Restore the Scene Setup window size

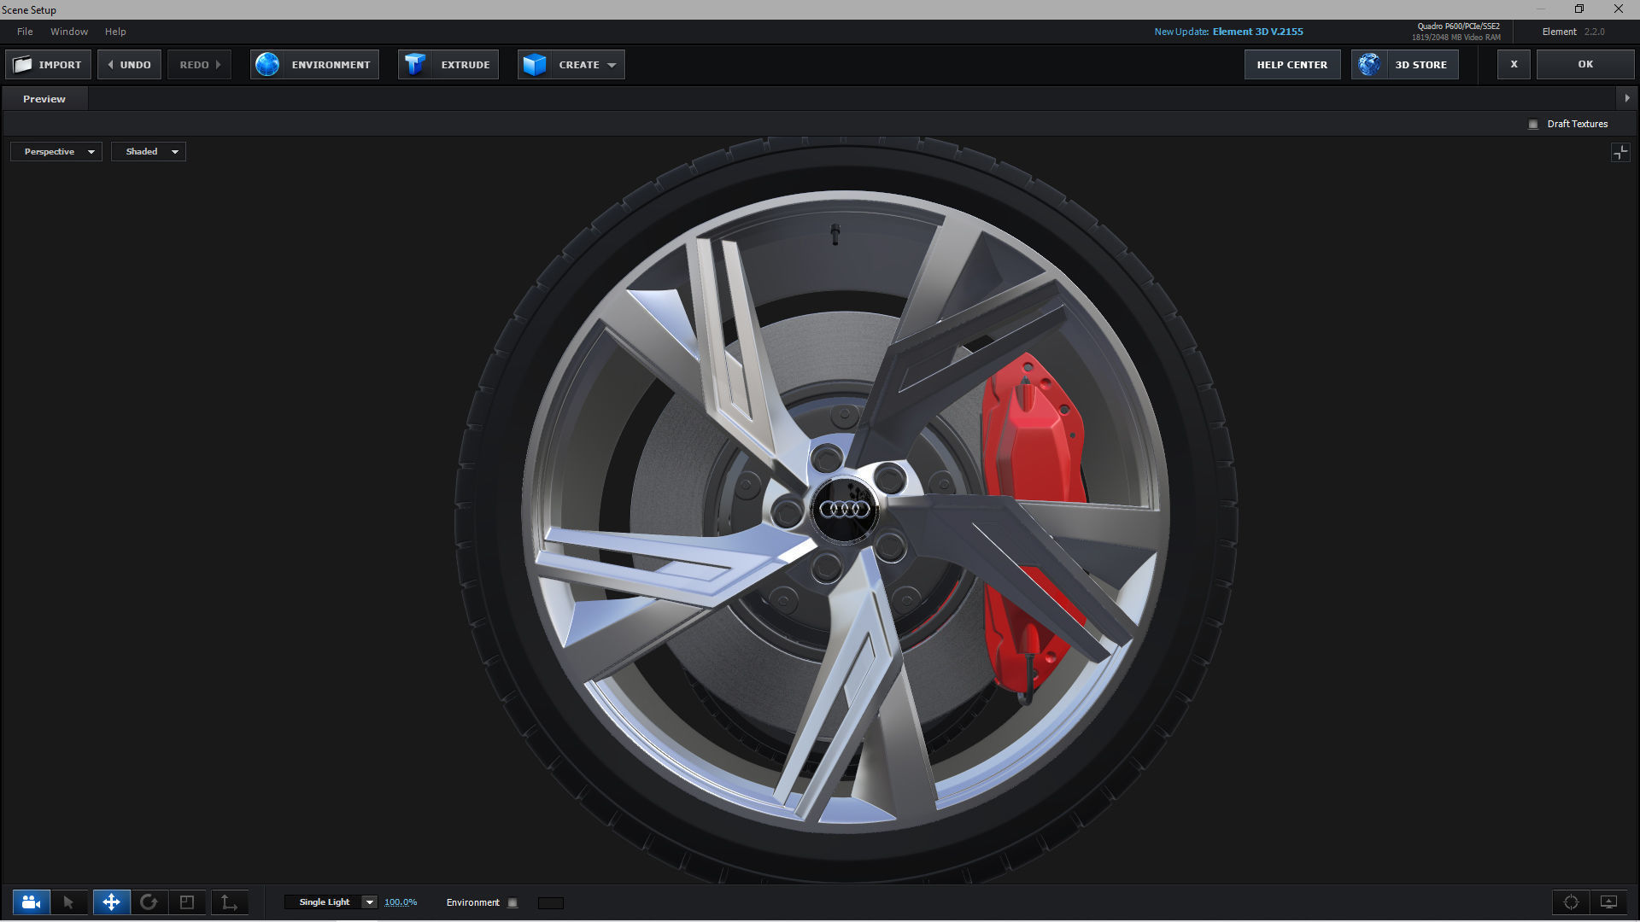tap(1579, 9)
